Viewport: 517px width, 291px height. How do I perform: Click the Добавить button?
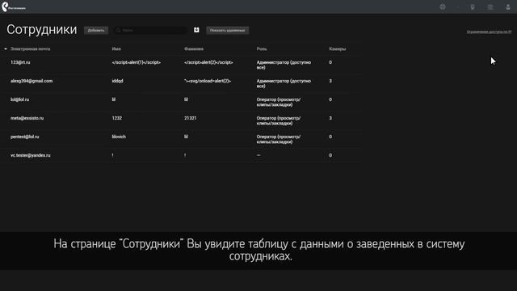point(96,31)
